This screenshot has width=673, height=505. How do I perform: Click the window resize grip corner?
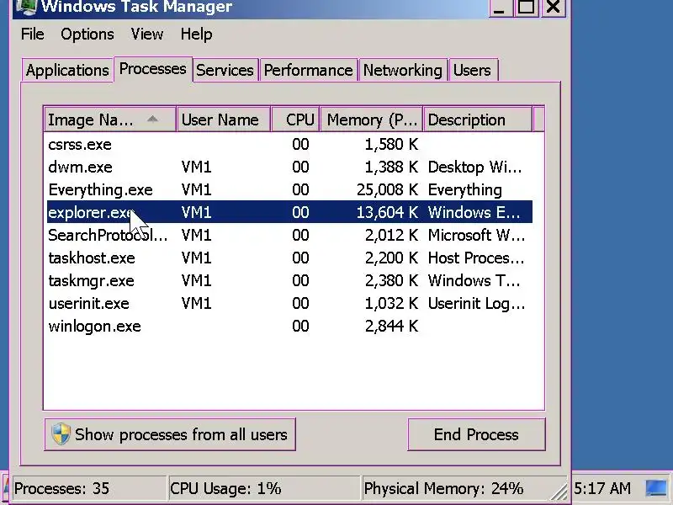559,492
